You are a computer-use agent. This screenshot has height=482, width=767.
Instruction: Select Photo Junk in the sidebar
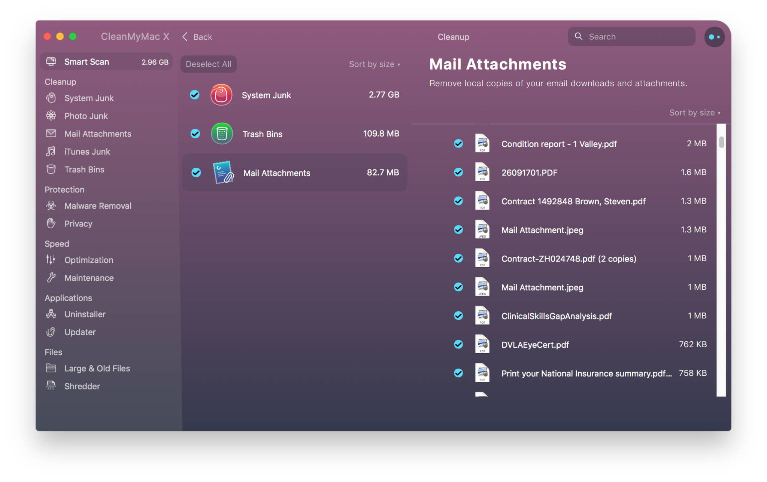coord(86,116)
